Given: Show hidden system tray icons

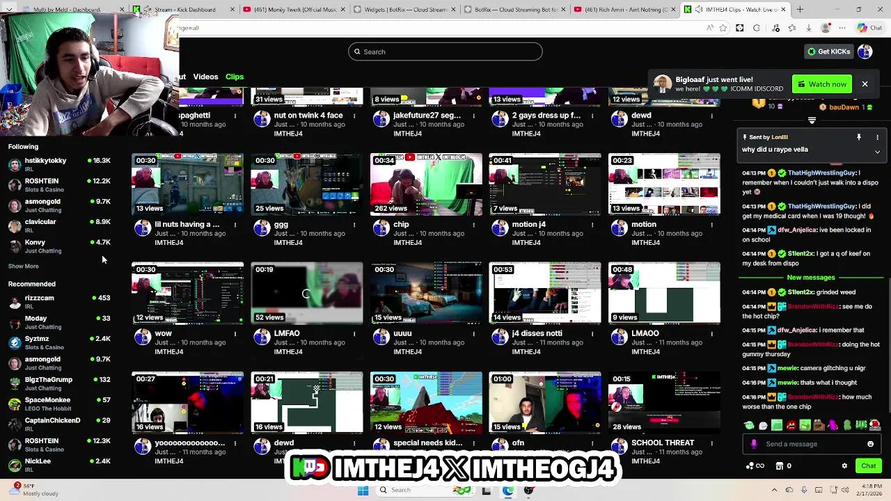Looking at the screenshot, I should point(774,490).
